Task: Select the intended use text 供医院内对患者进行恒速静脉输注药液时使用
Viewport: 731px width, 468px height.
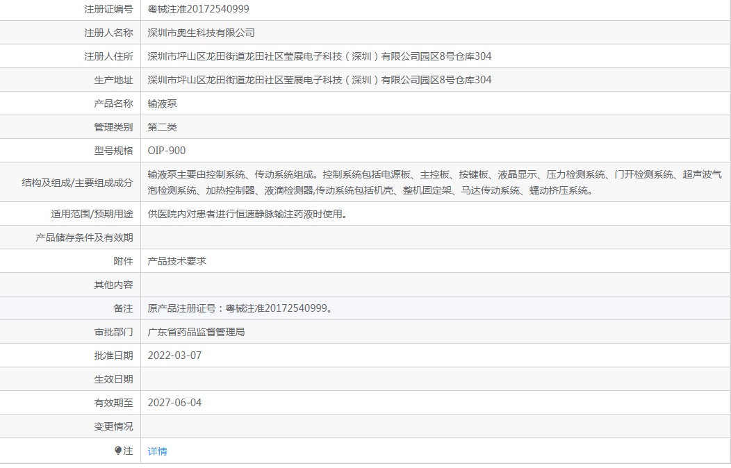Action: (247, 214)
